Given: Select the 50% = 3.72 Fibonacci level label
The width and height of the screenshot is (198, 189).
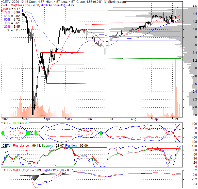Looking at the screenshot, I should pyautogui.click(x=12, y=20).
